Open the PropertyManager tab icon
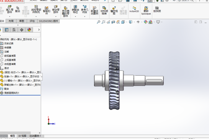This screenshot has width=209, height=139. click(7, 30)
